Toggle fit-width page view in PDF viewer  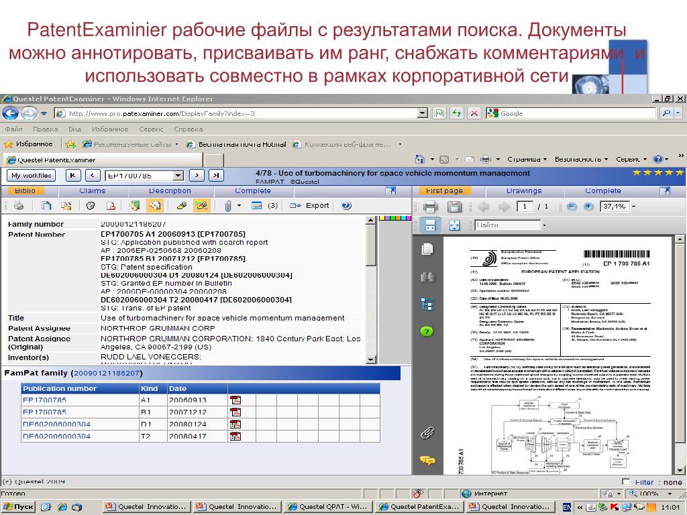click(x=430, y=225)
